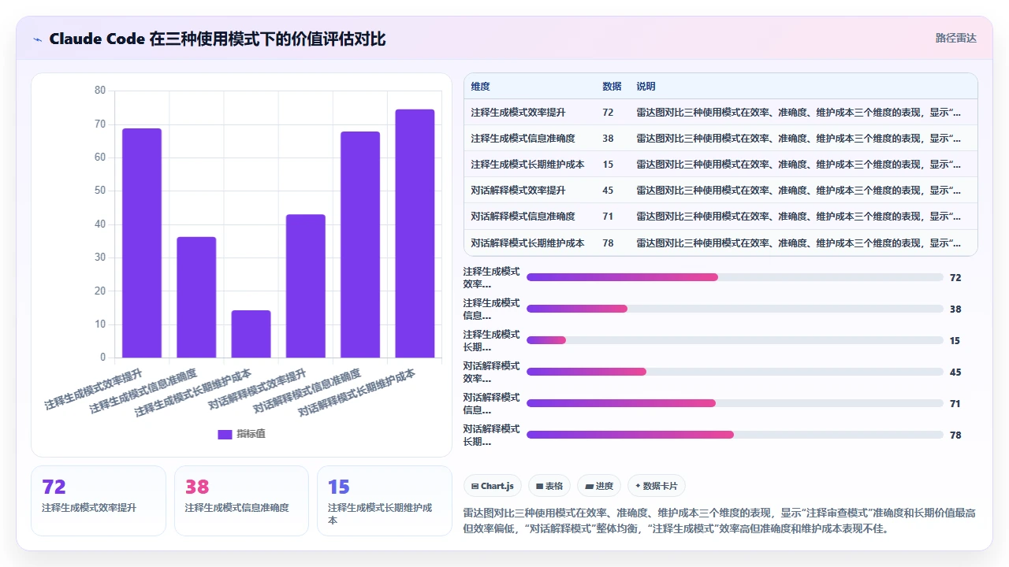Select the 数据卡片 chip

657,486
